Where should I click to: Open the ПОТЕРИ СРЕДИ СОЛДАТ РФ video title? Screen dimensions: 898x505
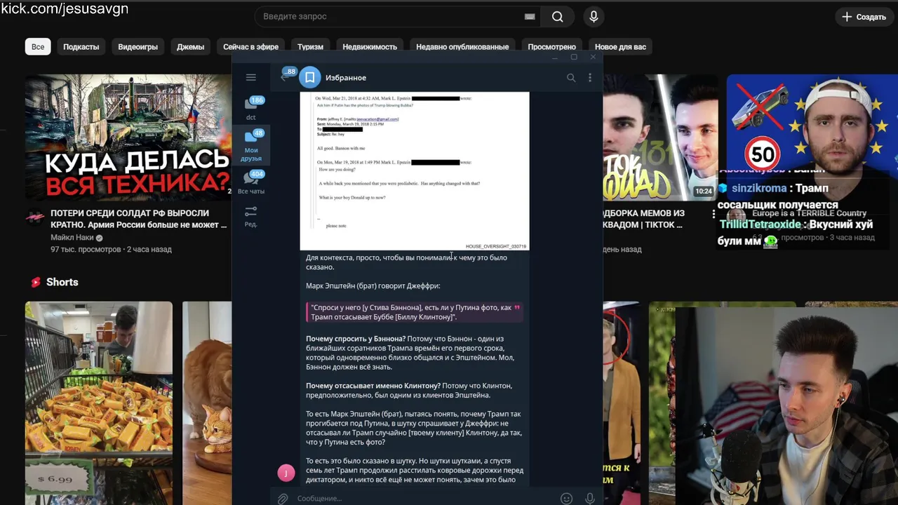[139, 219]
